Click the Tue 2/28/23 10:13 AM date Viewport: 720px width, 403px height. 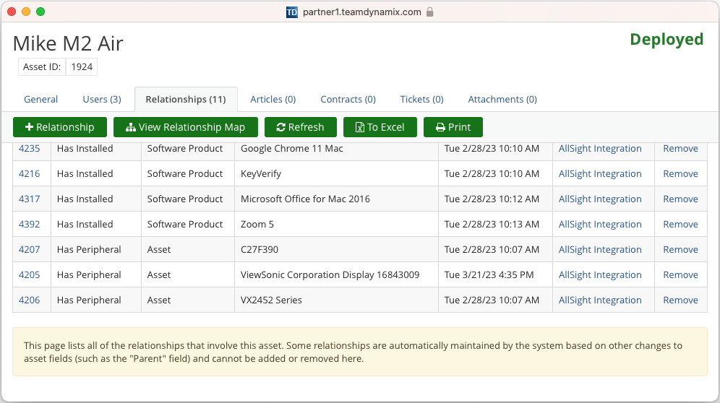click(492, 224)
